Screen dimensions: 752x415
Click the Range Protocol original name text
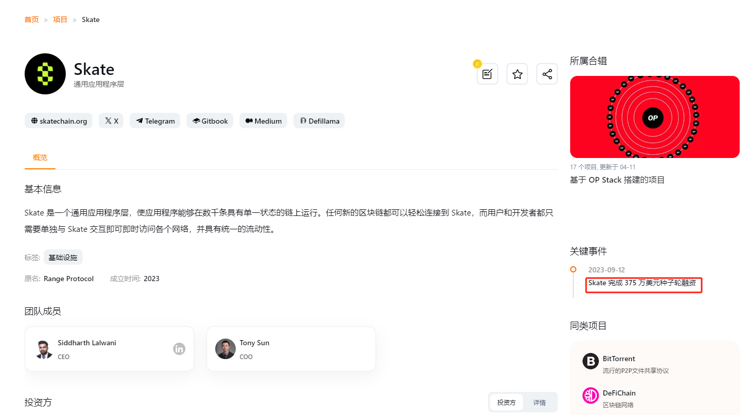pos(69,279)
